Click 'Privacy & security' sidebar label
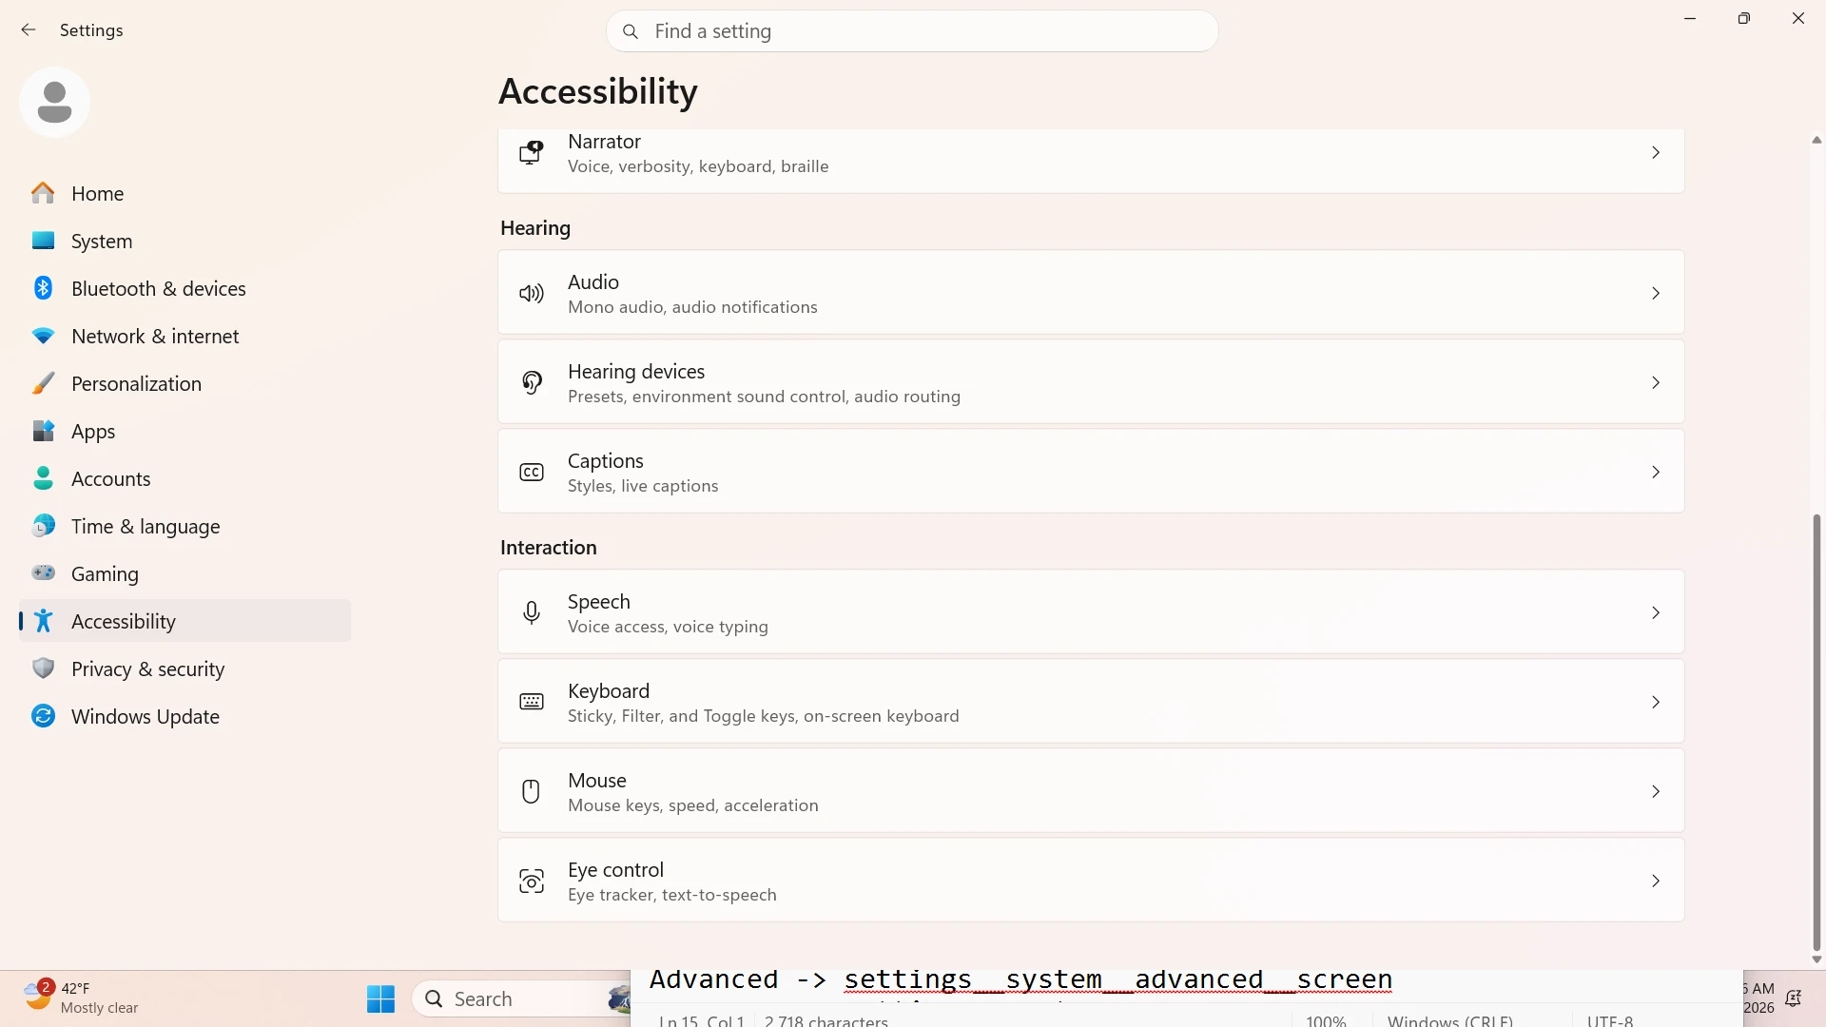 [148, 669]
